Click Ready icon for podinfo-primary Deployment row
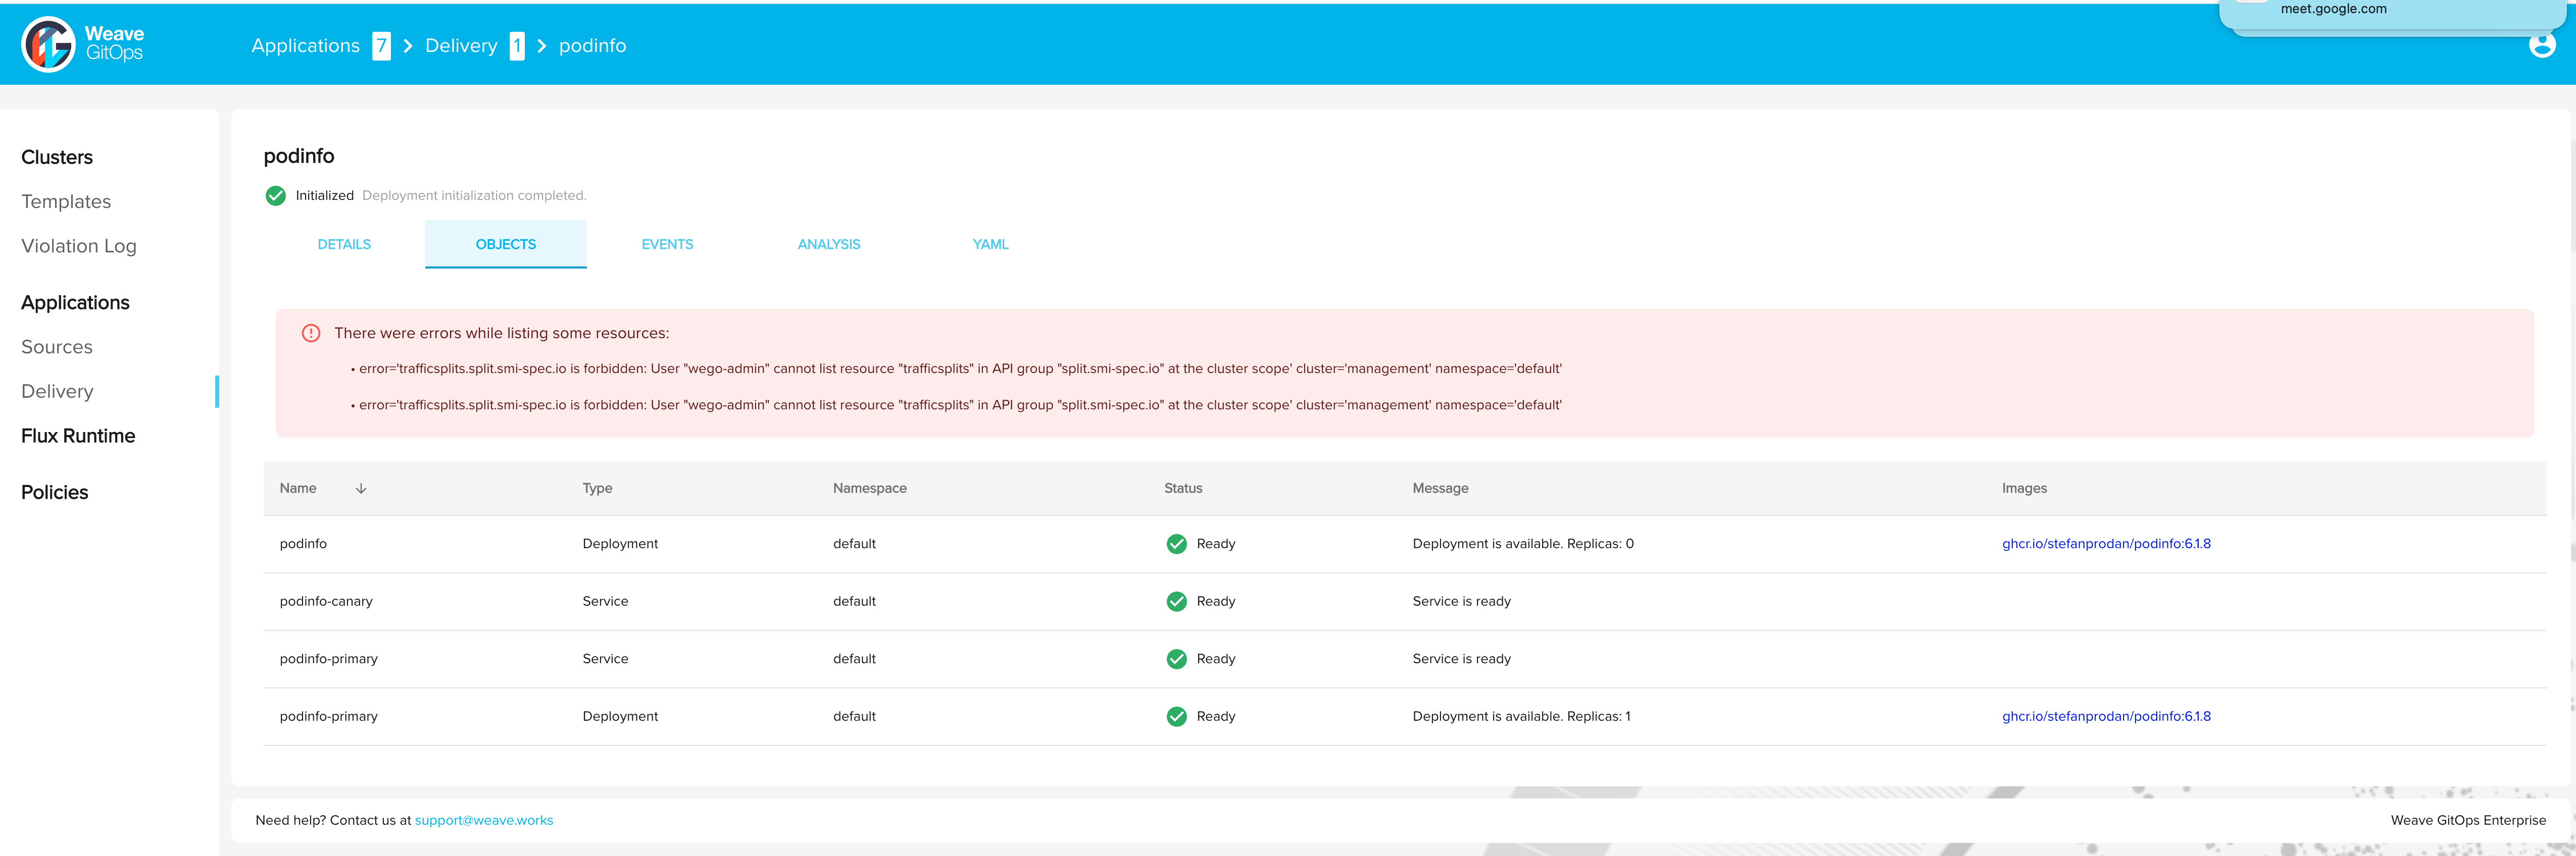This screenshot has height=856, width=2576. tap(1176, 716)
